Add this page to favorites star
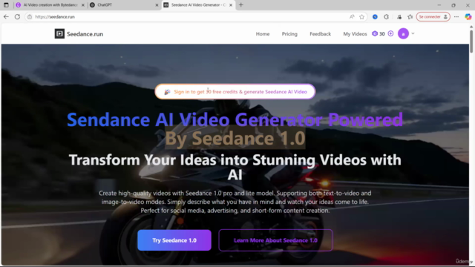 click(x=361, y=16)
